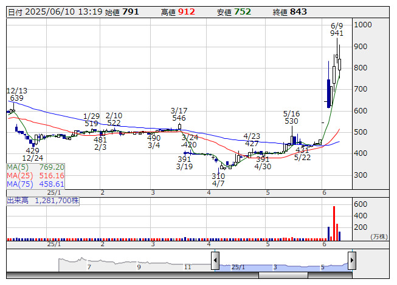Screen dimensions: 397x285
Task: Click the gray historical area in navigator
Action: [x=135, y=265]
